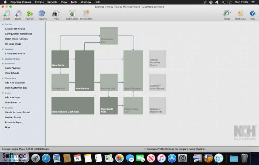Image resolution: width=259 pixels, height=165 pixels.
Task: Click Create First Invoice link
Action: coord(15,29)
